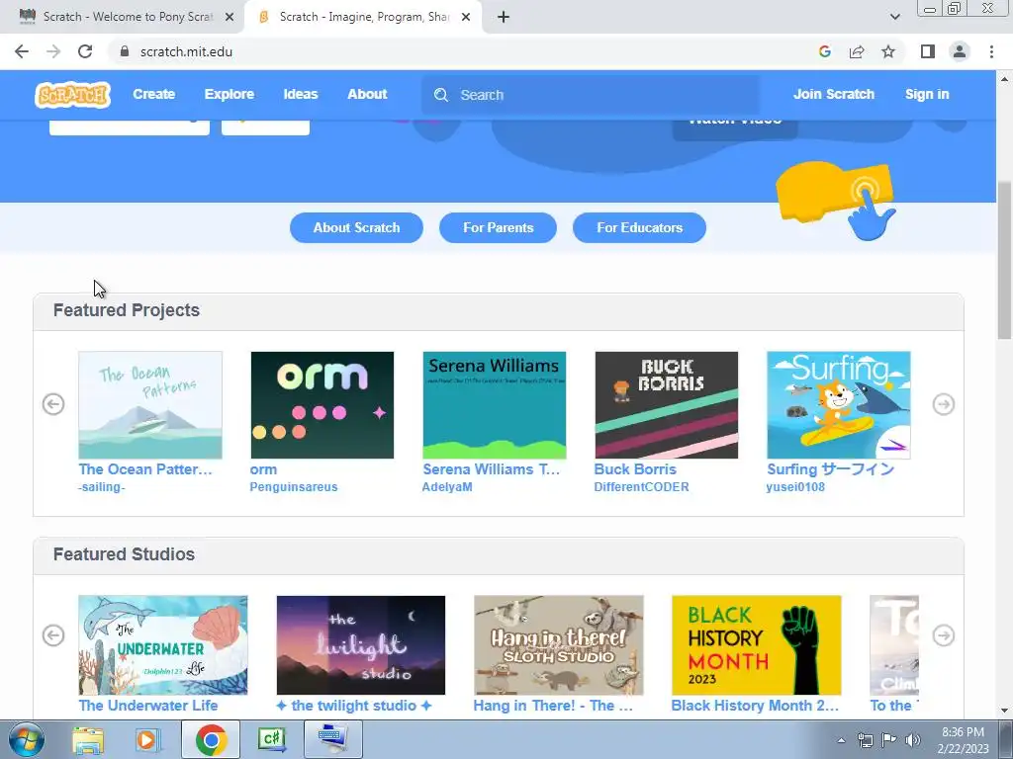This screenshot has height=759, width=1013.
Task: Open File Explorer from the taskbar
Action: pos(88,739)
